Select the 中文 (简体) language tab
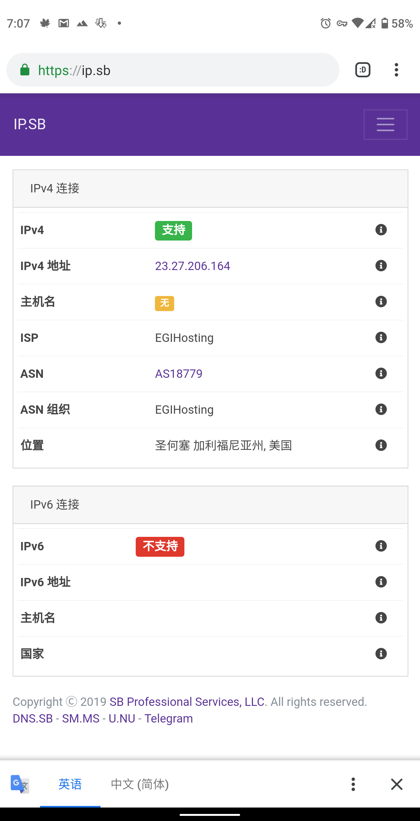The height and width of the screenshot is (821, 420). [x=140, y=784]
